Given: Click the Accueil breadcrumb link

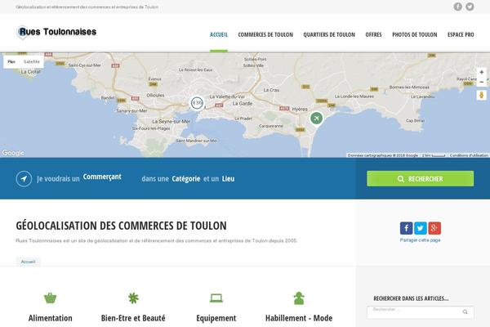Looking at the screenshot, I should click(28, 262).
